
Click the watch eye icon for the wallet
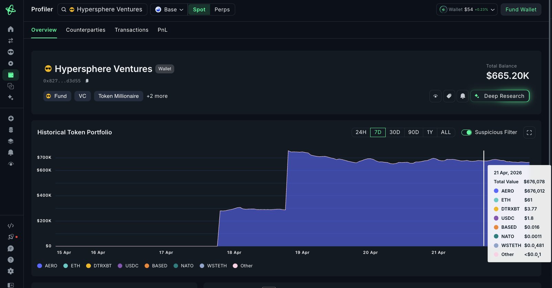point(435,96)
